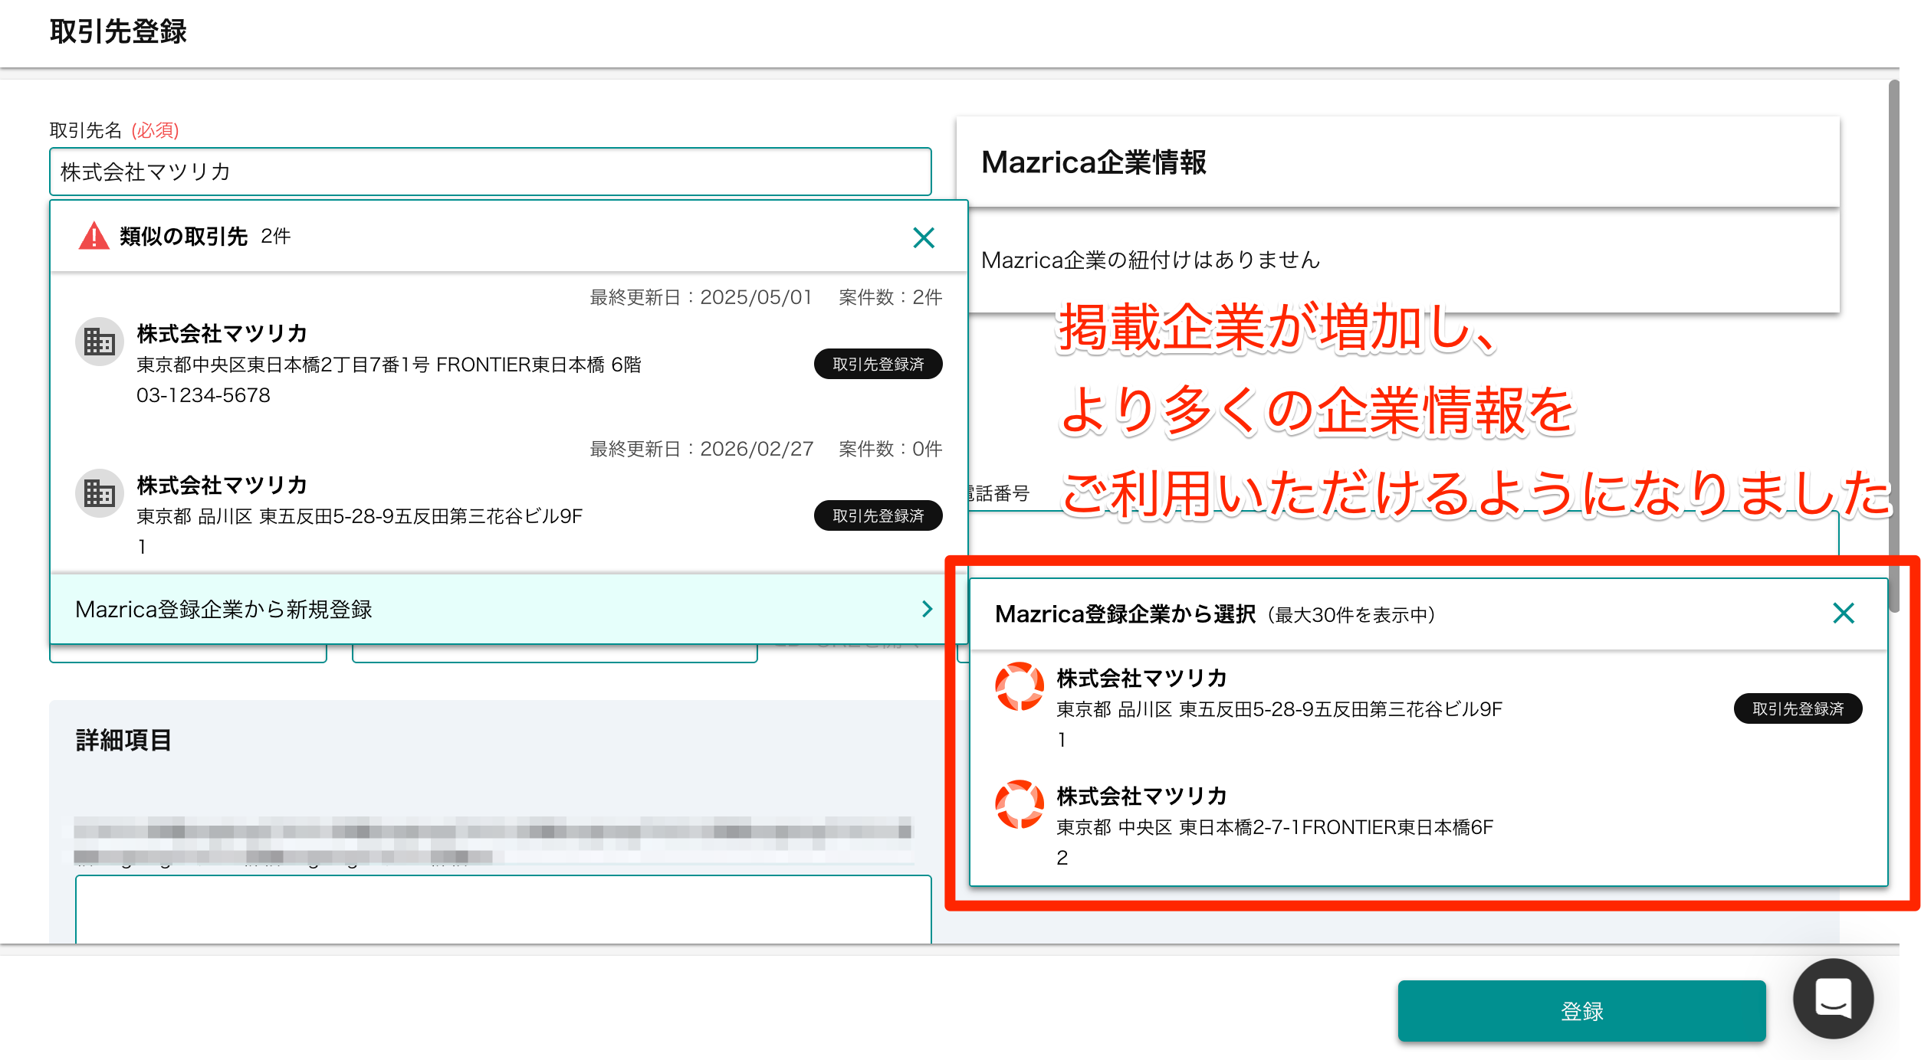Click building icon of first 株式会社マツリカ entry
1921x1060 pixels.
(100, 342)
